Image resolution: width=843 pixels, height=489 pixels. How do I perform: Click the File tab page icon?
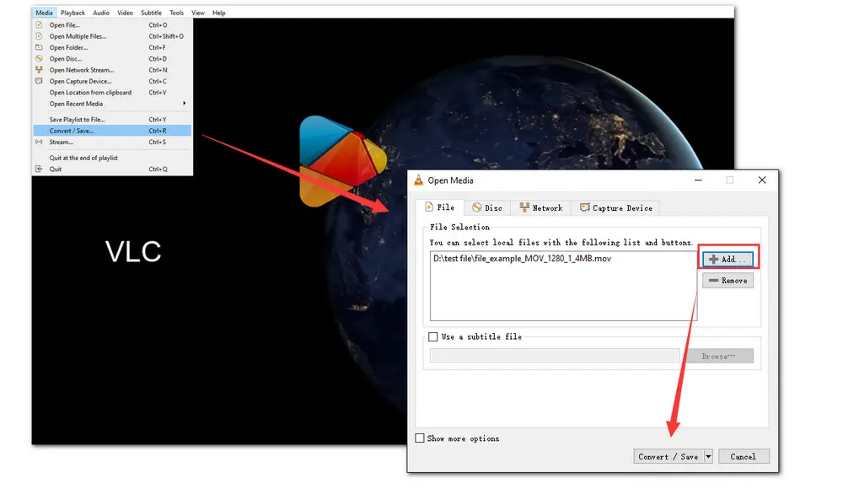coord(429,207)
